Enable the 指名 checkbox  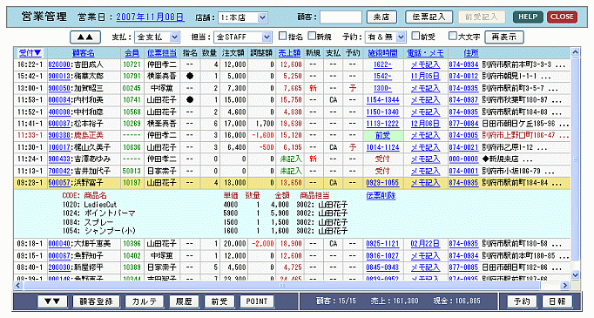click(x=282, y=36)
